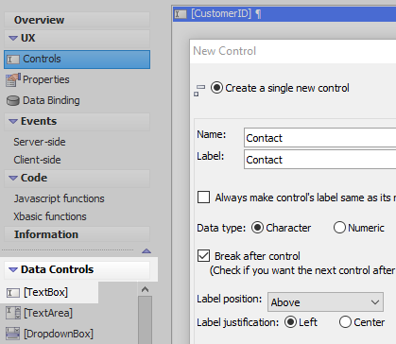
Task: Click the CustomerID field icon
Action: [x=181, y=14]
